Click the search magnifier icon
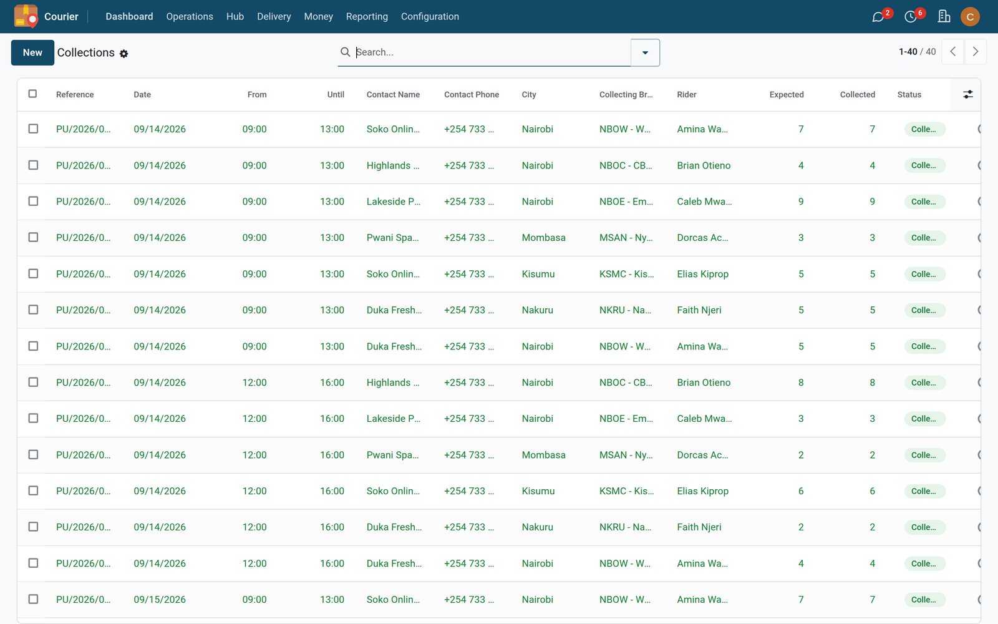The height and width of the screenshot is (624, 998). point(345,52)
